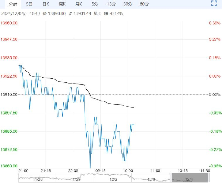Switch to the 30分 interval tab
Screen dimensions: 222x183
128,4
